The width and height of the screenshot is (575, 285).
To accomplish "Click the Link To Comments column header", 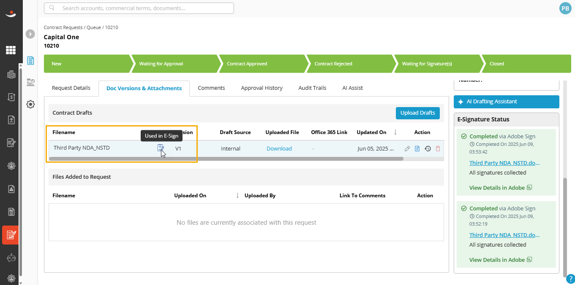I will pos(362,195).
